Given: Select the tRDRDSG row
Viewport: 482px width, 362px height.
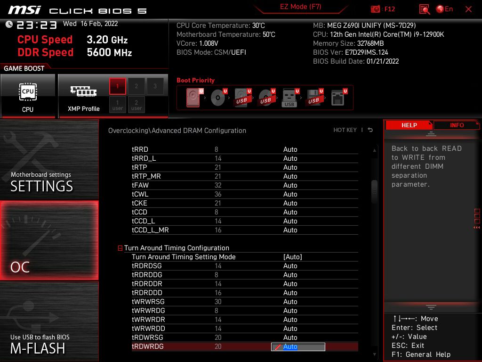Looking at the screenshot, I should point(245,266).
